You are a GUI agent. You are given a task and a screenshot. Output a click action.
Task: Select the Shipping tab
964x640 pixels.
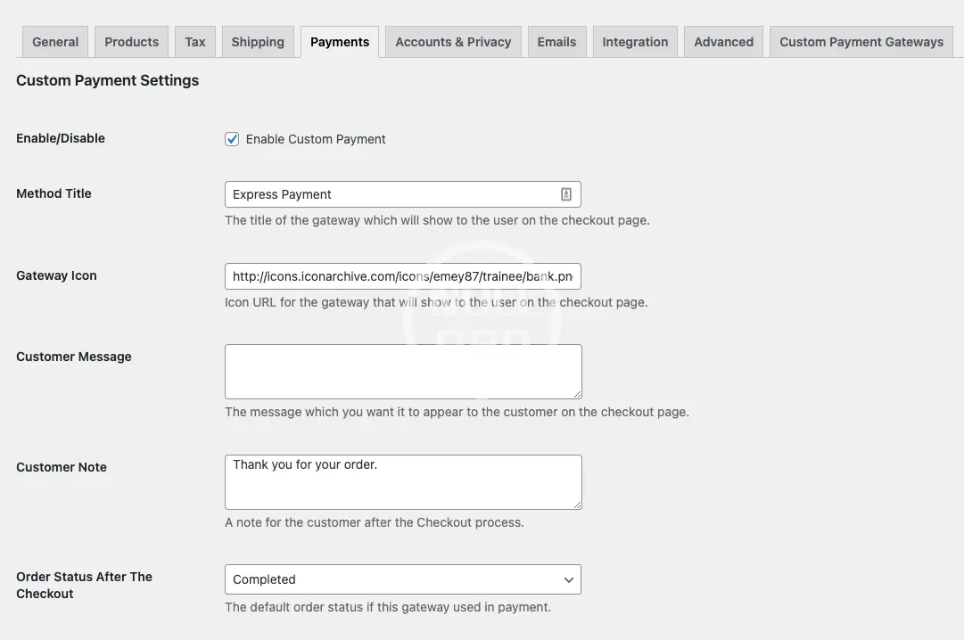pyautogui.click(x=258, y=42)
